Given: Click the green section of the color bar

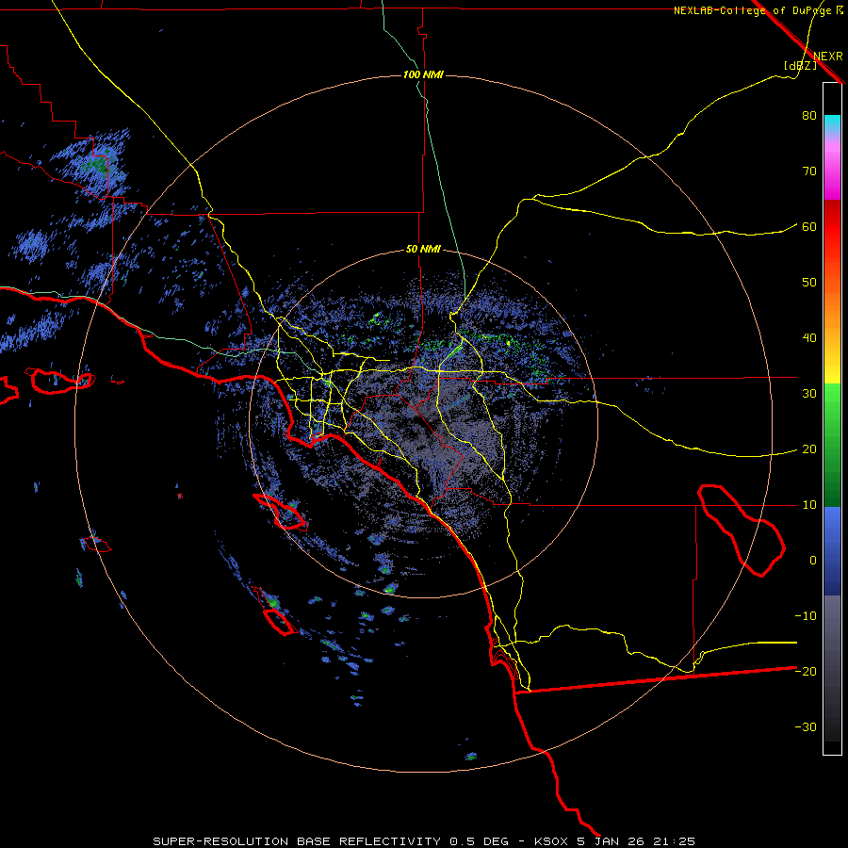Looking at the screenshot, I should tap(832, 445).
